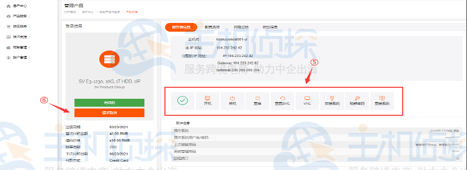The image size is (467, 170).
Task: Click the renewal price ¥10.00 RMB
Action: pyautogui.click(x=120, y=141)
